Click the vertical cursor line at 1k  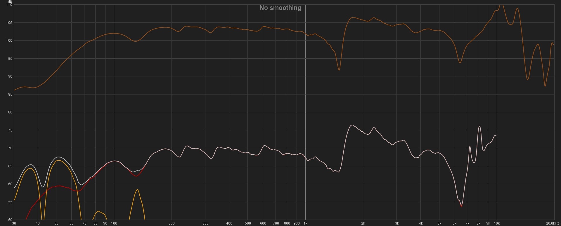306,112
